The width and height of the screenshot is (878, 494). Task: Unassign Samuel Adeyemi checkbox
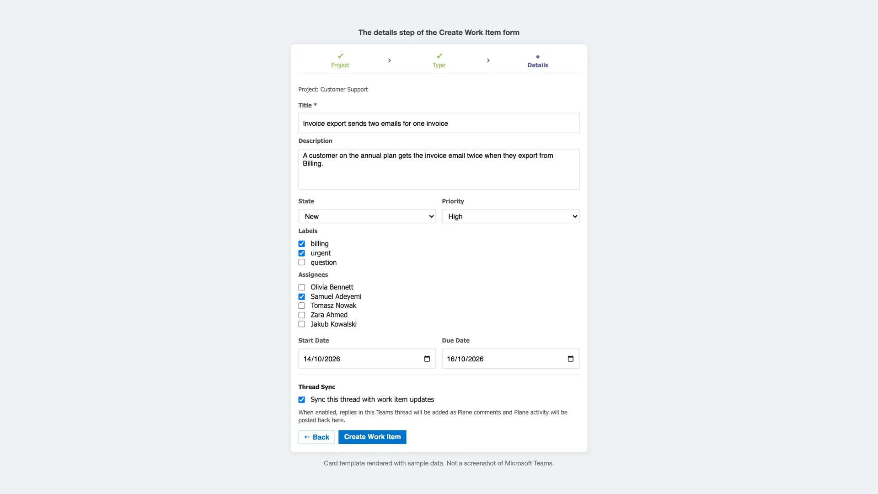(x=302, y=296)
